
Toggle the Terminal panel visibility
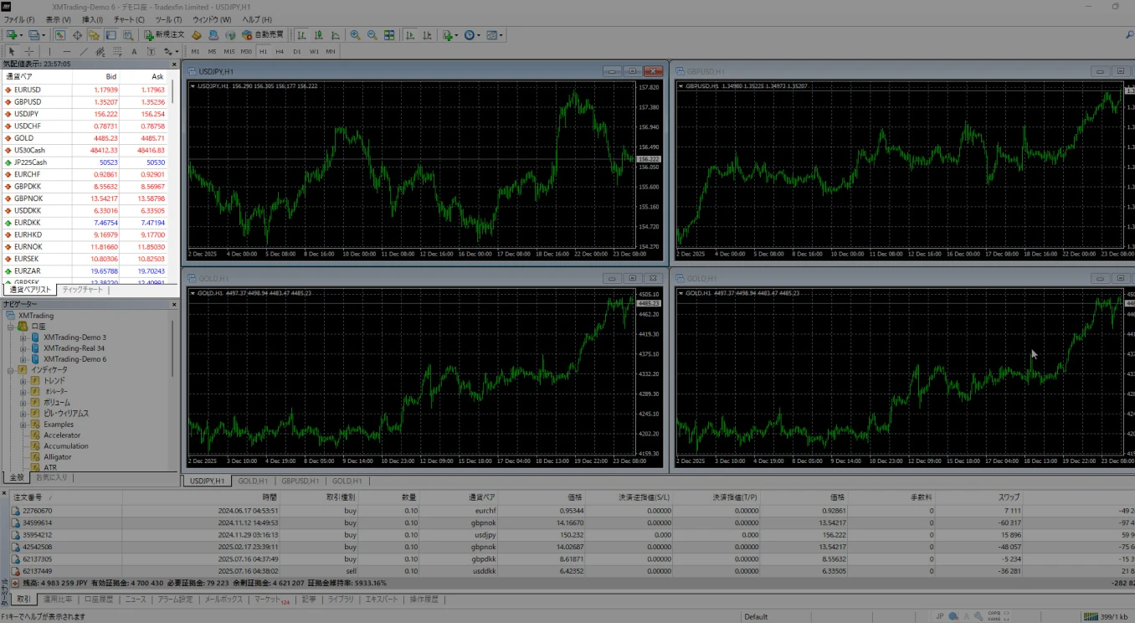(x=110, y=34)
